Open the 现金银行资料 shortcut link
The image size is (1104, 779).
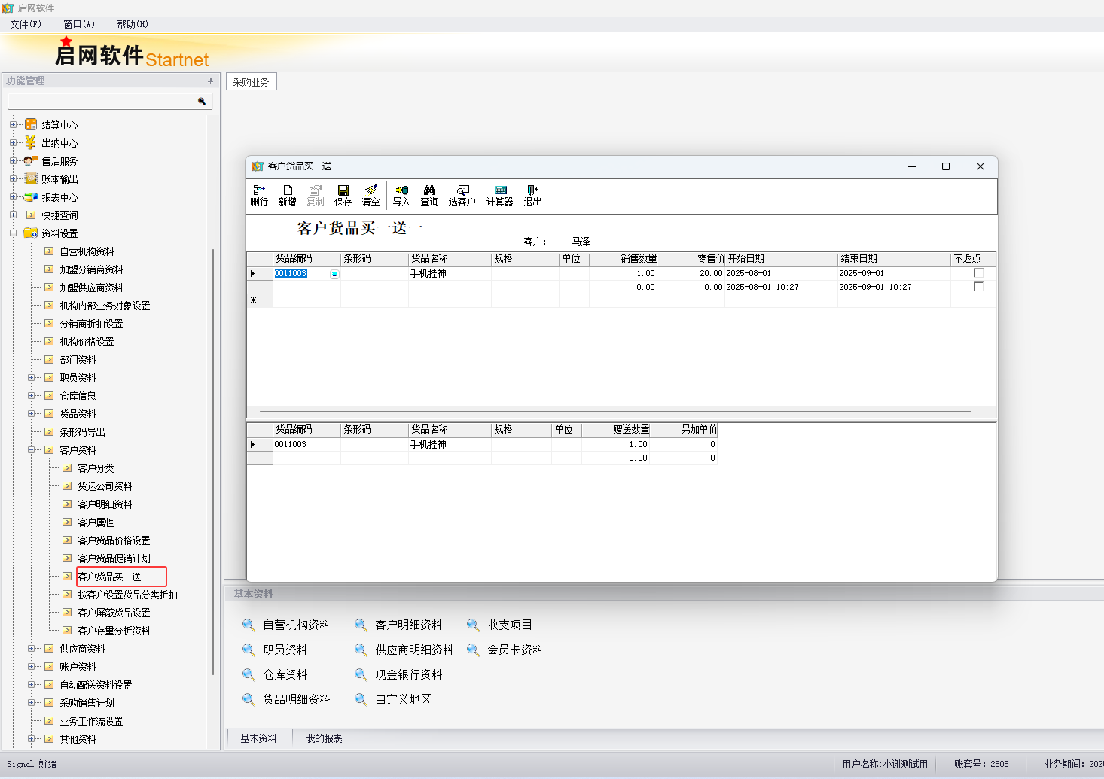409,674
